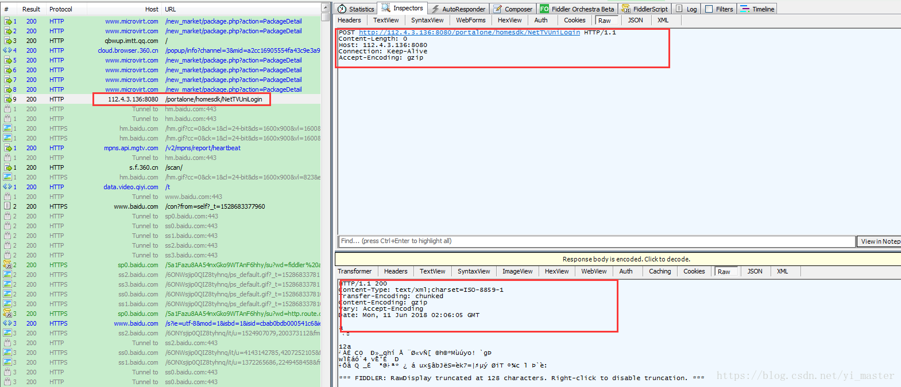The width and height of the screenshot is (901, 387).
Task: Open the Timeline tab
Action: point(757,9)
